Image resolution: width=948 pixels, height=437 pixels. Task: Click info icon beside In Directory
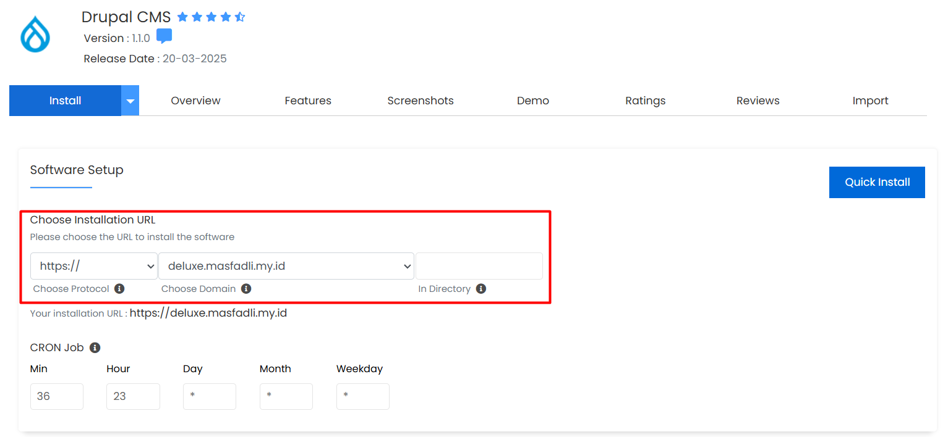coord(481,289)
